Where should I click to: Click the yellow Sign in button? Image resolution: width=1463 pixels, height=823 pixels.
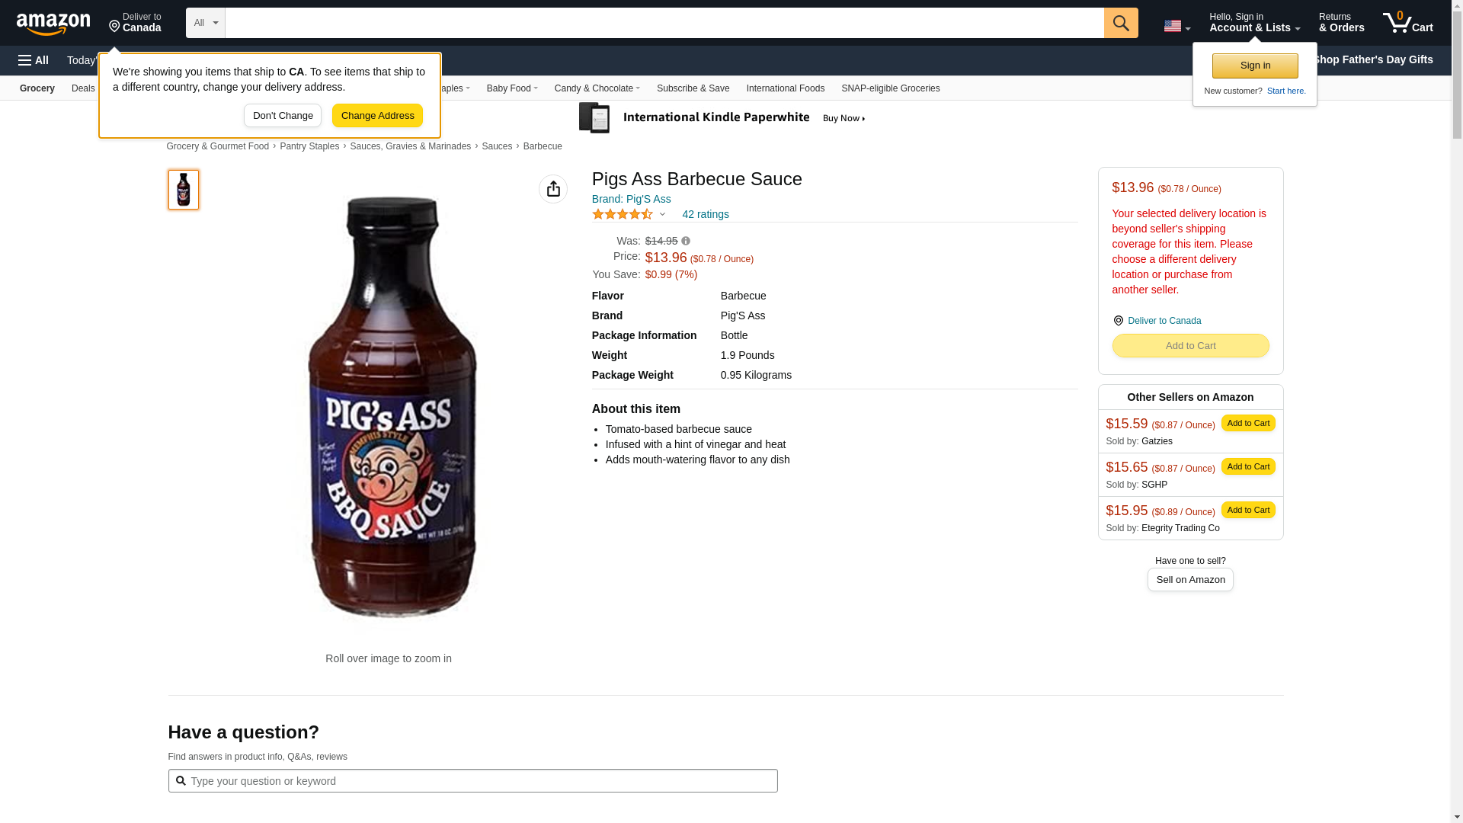[x=1254, y=66]
